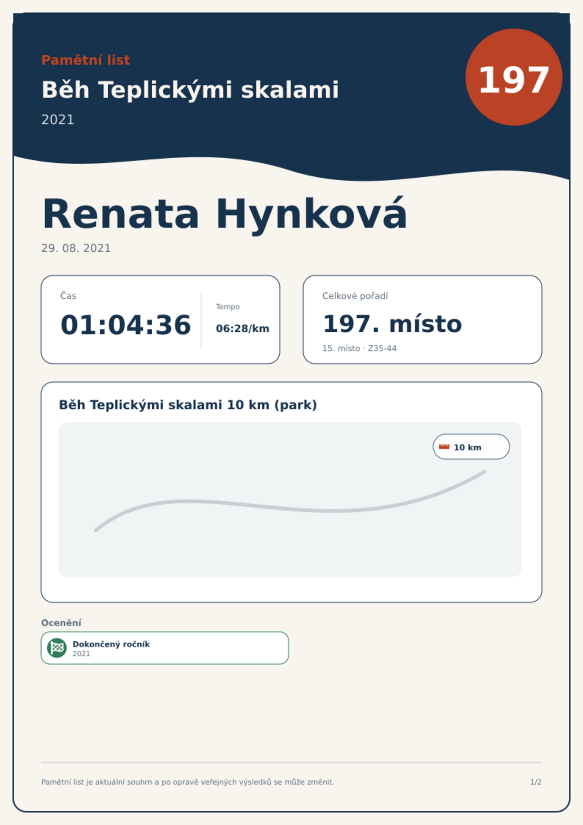Image resolution: width=583 pixels, height=825 pixels.
Task: Click the orange ruler icon beside 10 km
Action: point(444,447)
